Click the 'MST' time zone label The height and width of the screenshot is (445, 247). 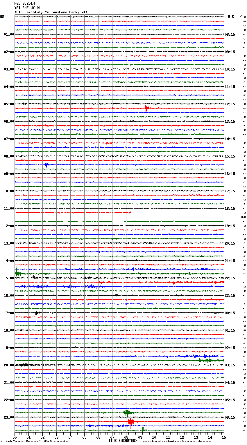pos(3,17)
